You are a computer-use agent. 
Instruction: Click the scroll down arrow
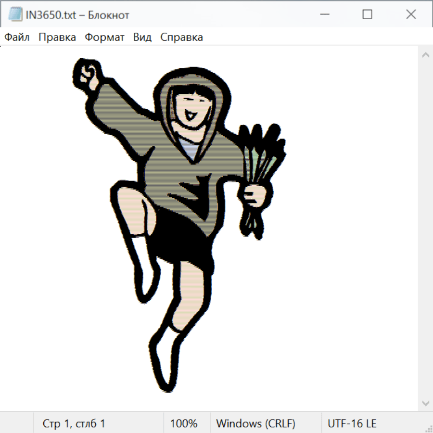[425, 403]
